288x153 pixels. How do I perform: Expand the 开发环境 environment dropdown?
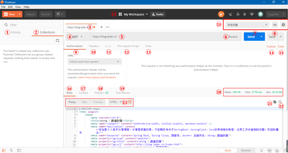(247, 25)
